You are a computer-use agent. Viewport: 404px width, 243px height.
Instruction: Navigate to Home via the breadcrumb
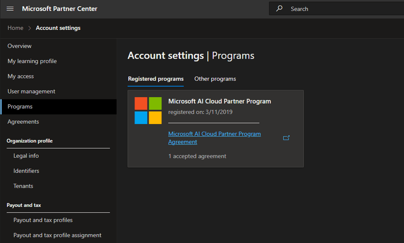pyautogui.click(x=15, y=28)
